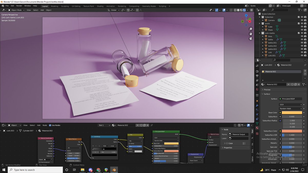Click the viewport zoom magnifier gizmo

tap(251, 29)
